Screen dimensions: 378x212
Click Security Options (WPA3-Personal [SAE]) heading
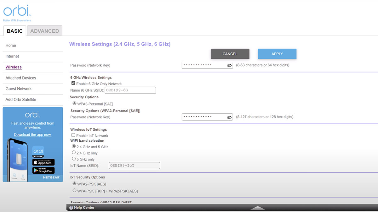point(106,111)
